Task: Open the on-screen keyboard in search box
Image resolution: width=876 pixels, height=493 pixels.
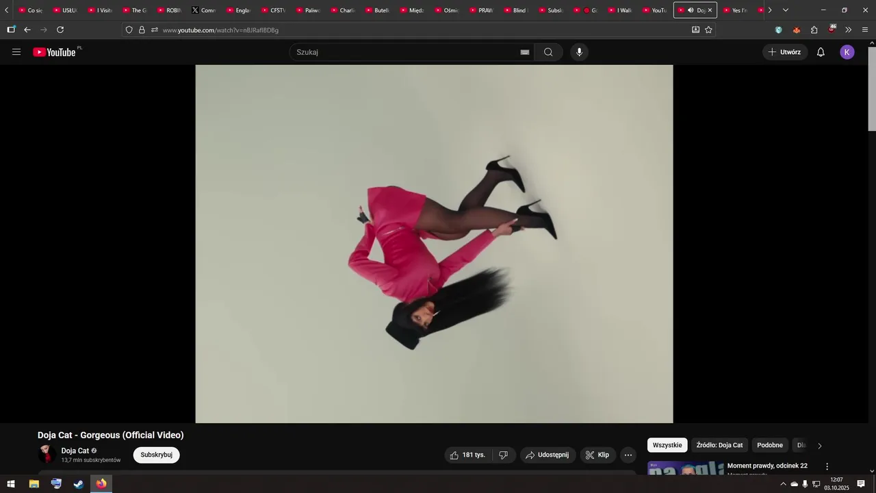Action: point(525,52)
